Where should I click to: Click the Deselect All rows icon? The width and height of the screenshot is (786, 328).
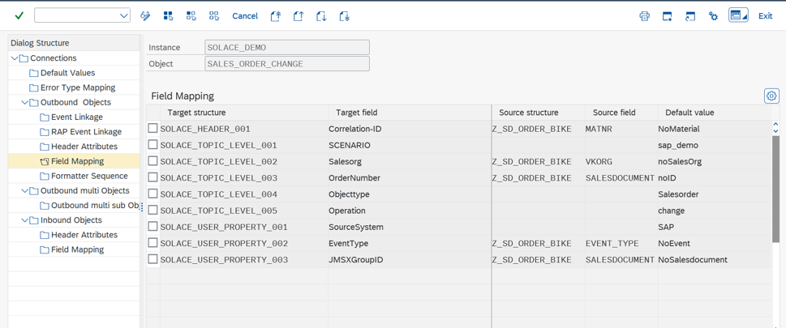[x=214, y=15]
